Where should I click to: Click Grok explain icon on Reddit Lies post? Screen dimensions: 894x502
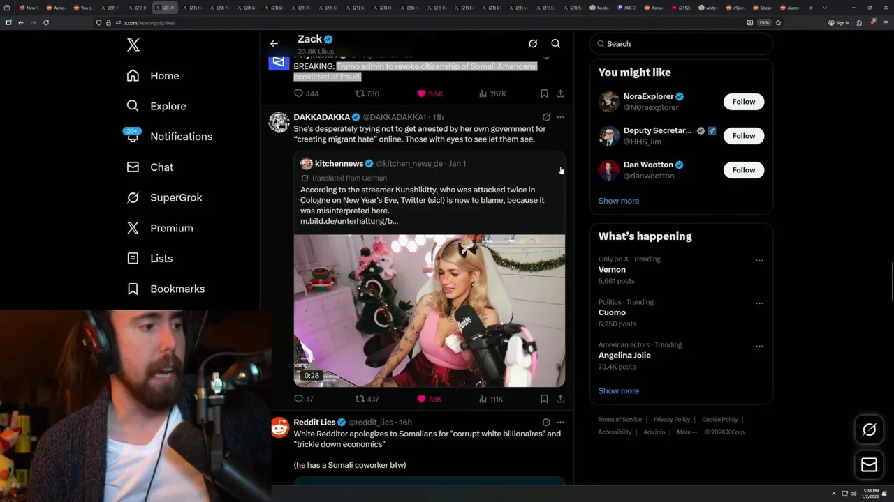[x=546, y=423]
